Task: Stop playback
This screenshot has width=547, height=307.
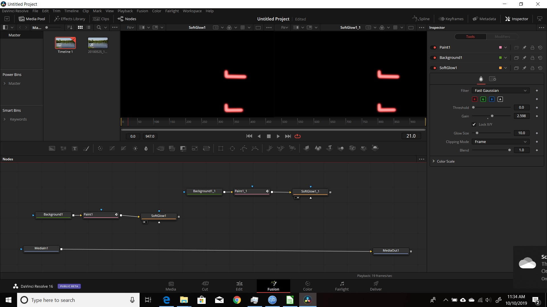Action: (x=269, y=136)
